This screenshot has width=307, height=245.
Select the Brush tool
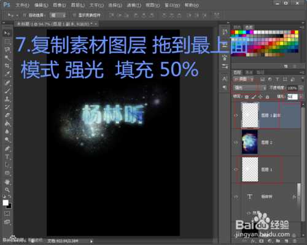pyautogui.click(x=7, y=91)
